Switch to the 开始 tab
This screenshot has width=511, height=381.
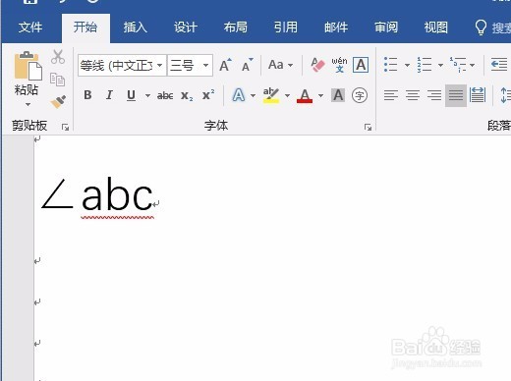coord(85,27)
